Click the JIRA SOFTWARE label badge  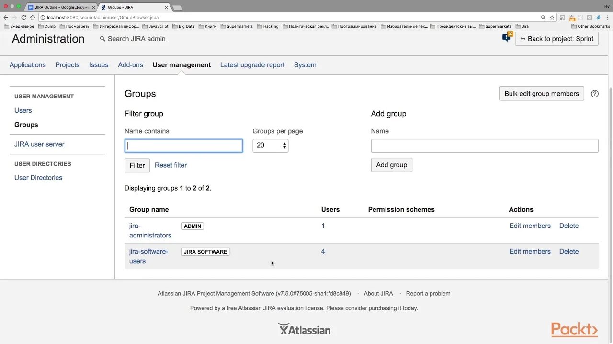(x=205, y=252)
